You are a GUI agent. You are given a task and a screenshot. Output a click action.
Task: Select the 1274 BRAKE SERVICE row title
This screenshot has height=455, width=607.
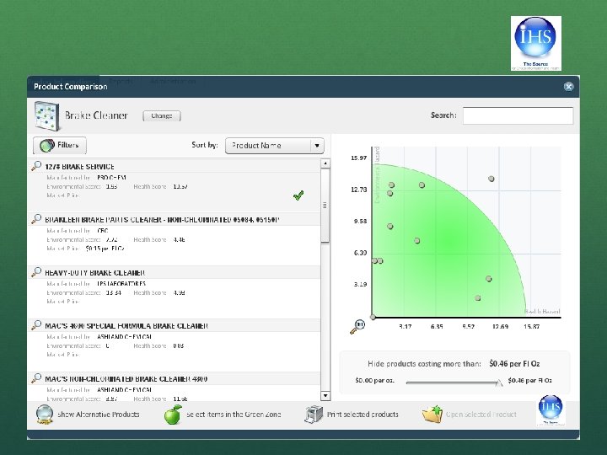79,167
